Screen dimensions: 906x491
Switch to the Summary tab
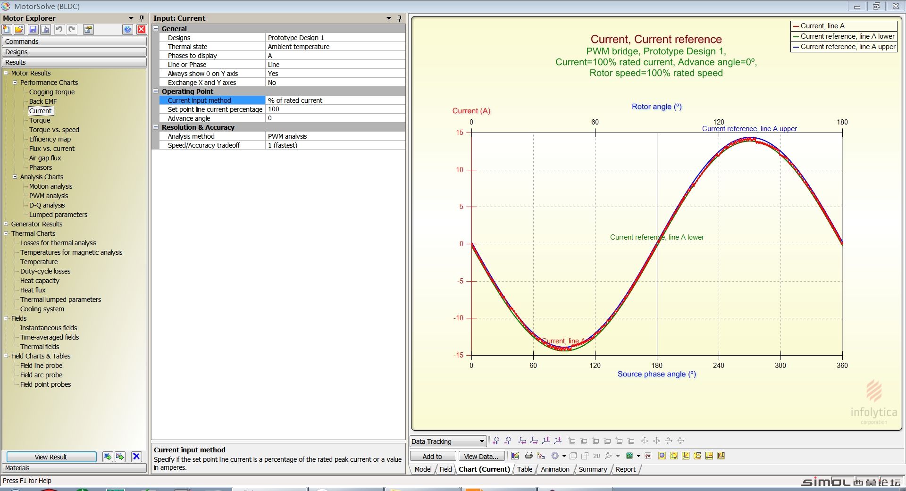[593, 469]
